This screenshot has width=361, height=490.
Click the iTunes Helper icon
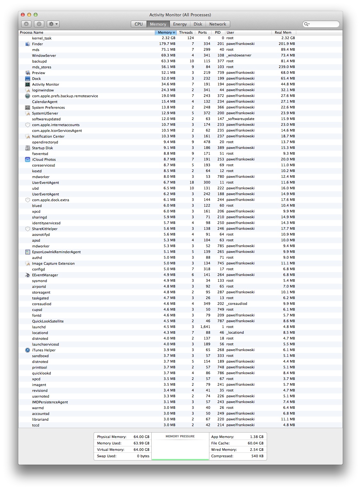[28, 350]
